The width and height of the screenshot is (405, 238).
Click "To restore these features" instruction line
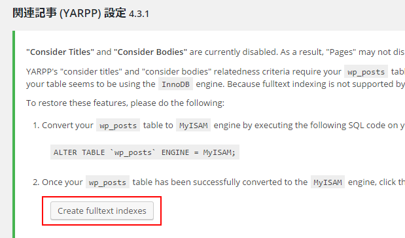pyautogui.click(x=125, y=103)
